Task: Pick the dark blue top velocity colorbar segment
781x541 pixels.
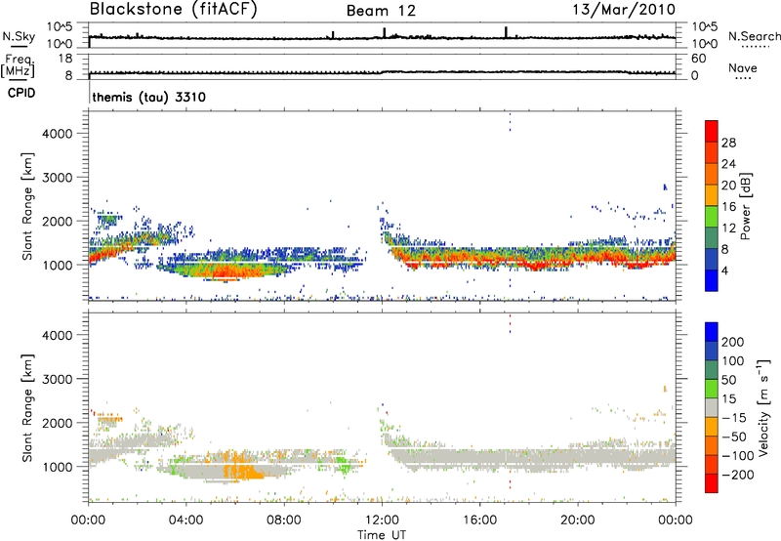Action: tap(712, 332)
